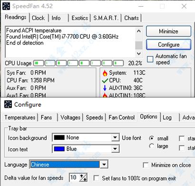
Task: Click the Configure window fan icon
Action: click(8, 104)
